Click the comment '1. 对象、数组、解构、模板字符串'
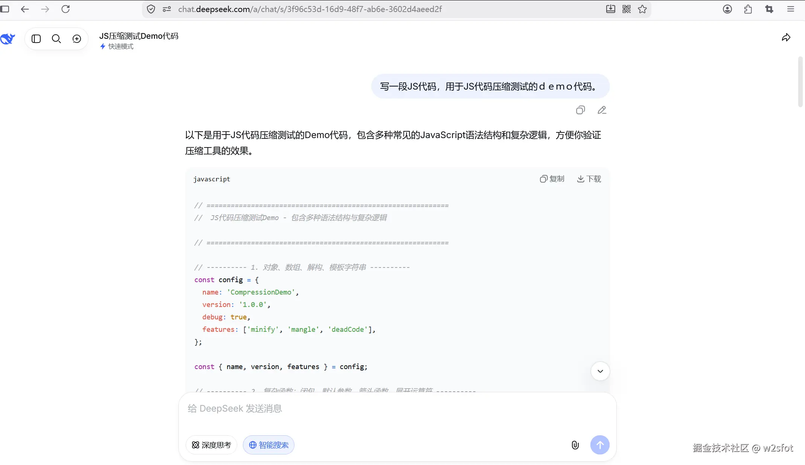Screen dimensions: 805x465 point(302,267)
